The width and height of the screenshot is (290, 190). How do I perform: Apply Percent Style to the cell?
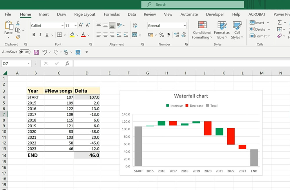click(x=162, y=35)
